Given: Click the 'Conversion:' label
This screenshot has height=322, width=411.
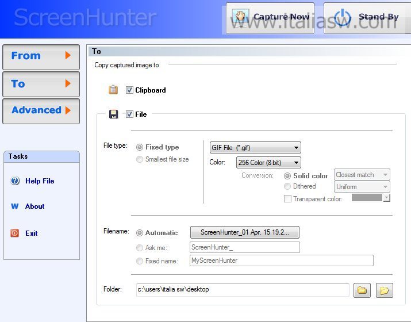Looking at the screenshot, I should 258,175.
